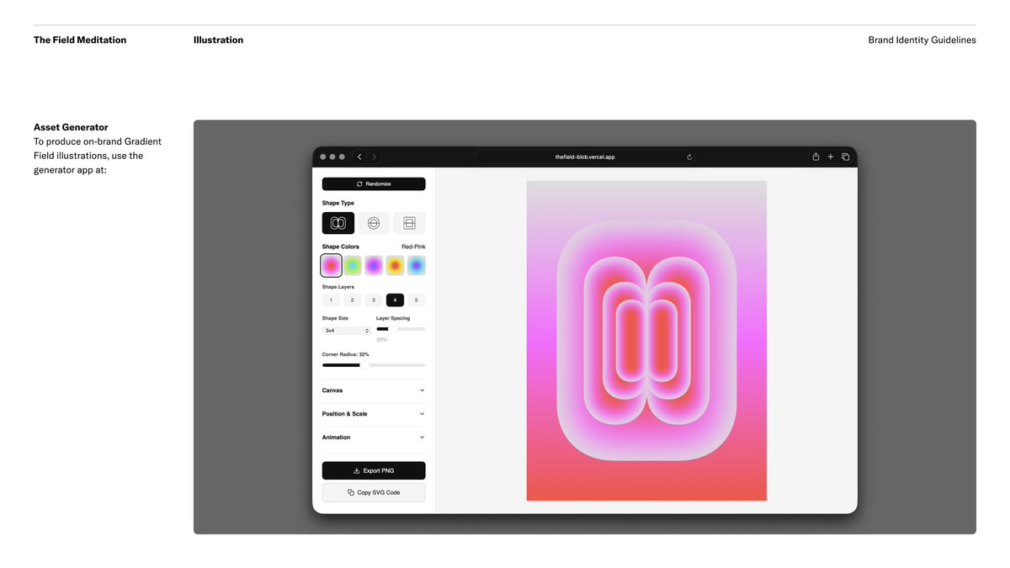Click the thefield-blob.vercel.app address bar
Image resolution: width=1010 pixels, height=568 pixels.
pyautogui.click(x=585, y=157)
